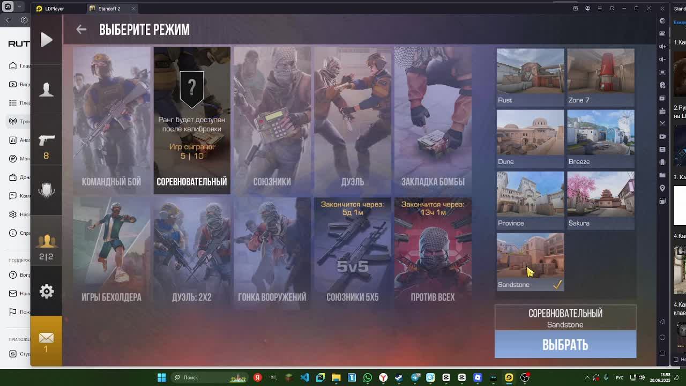Select ПРОТИВ ВСЕХ mode card
The image size is (686, 386).
point(433,253)
